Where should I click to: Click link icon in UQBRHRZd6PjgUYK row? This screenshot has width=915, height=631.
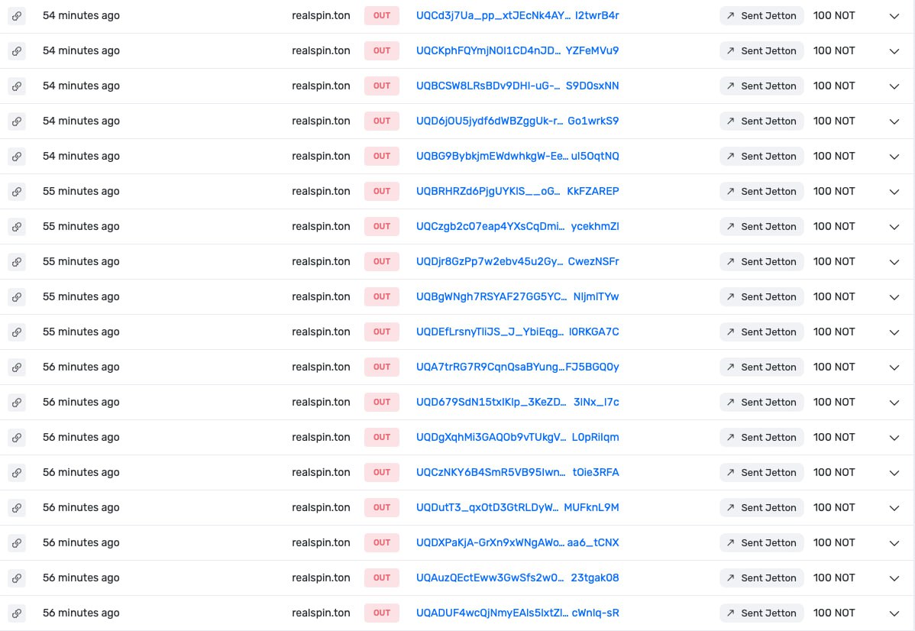coord(17,191)
